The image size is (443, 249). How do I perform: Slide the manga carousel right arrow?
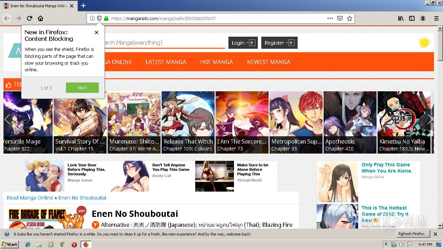click(x=430, y=119)
